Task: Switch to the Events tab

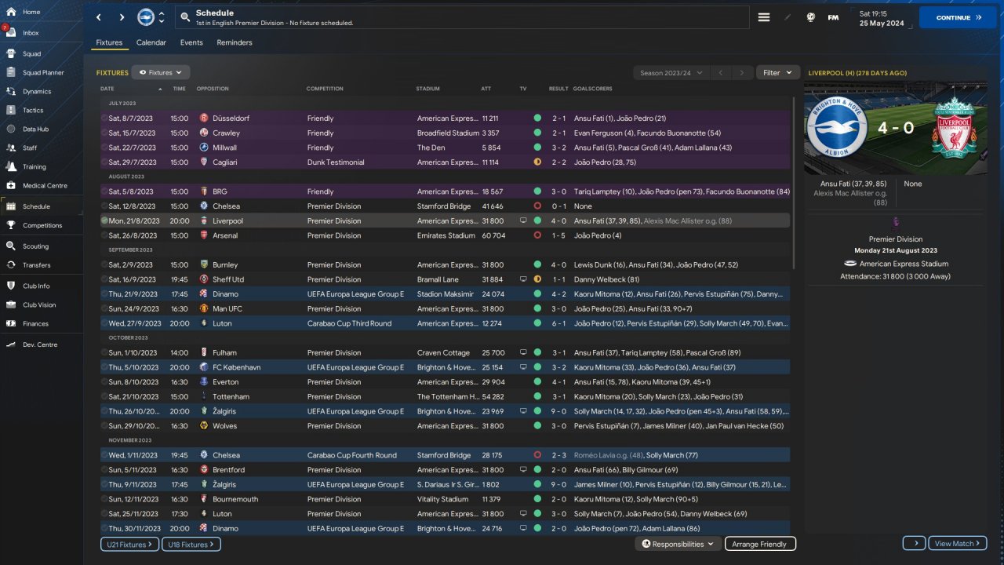Action: [191, 42]
